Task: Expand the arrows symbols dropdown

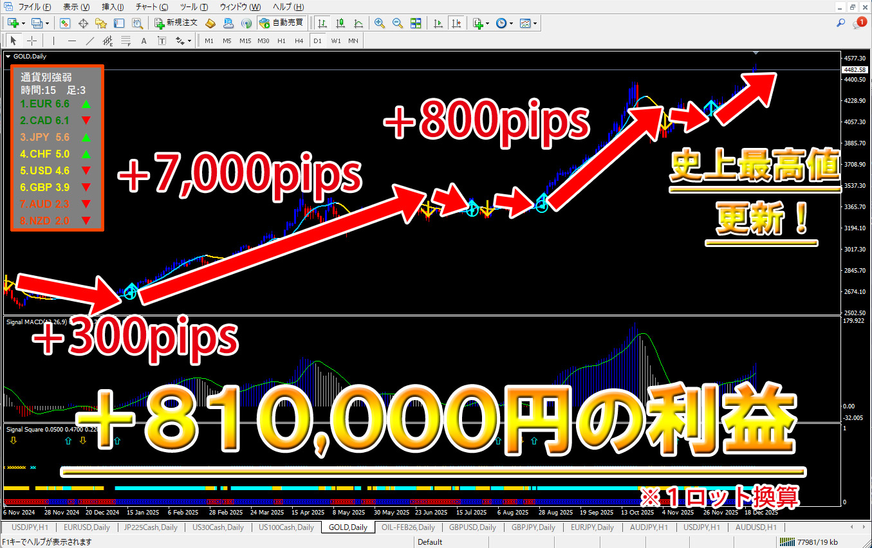Action: point(189,41)
